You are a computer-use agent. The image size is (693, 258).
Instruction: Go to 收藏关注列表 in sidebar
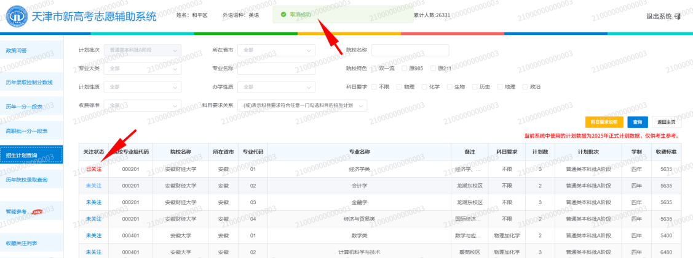31,243
